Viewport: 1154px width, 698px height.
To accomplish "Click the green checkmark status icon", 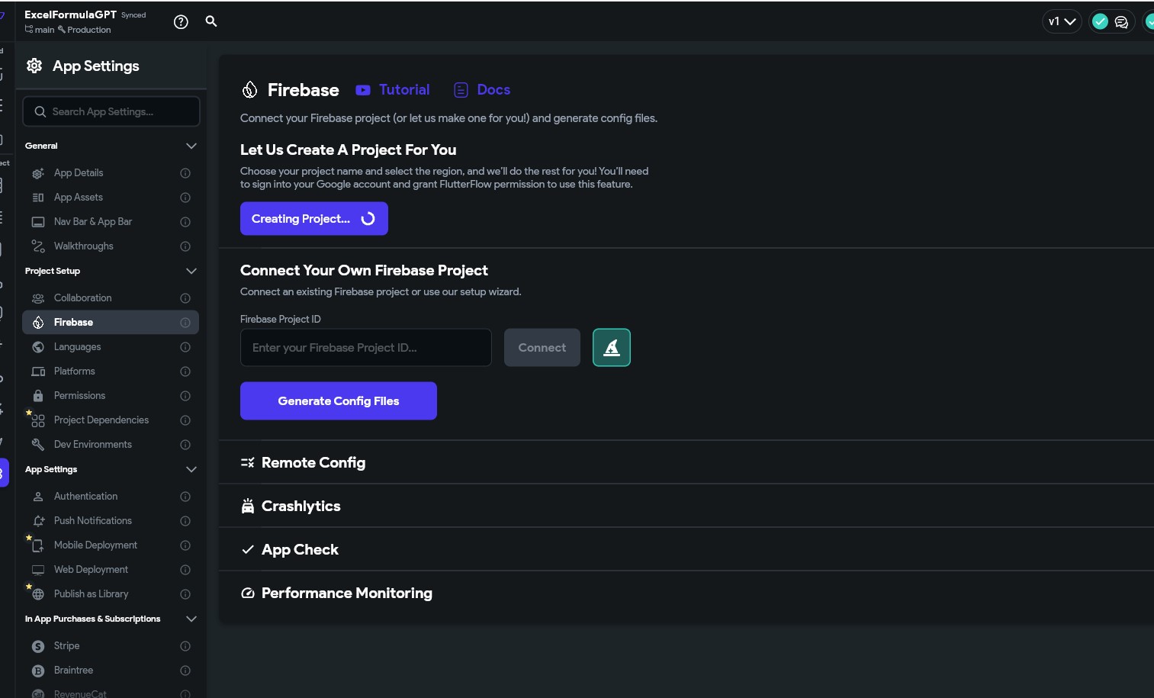I will click(1100, 22).
